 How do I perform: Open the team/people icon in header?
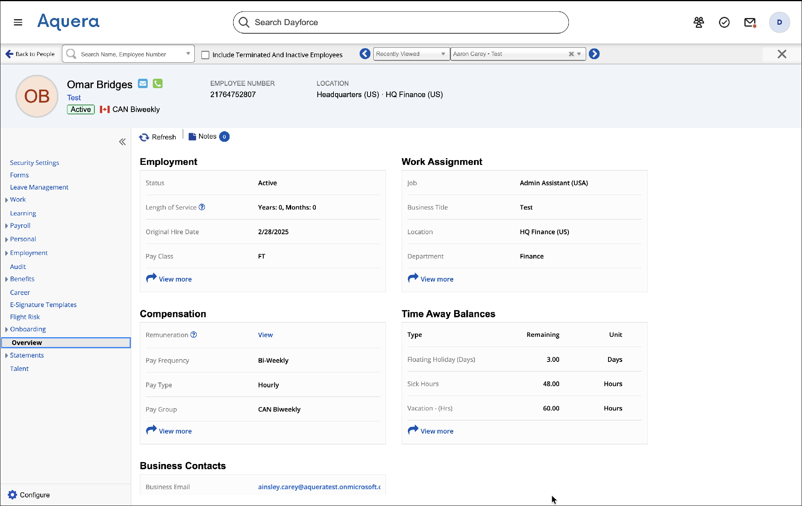tap(699, 22)
